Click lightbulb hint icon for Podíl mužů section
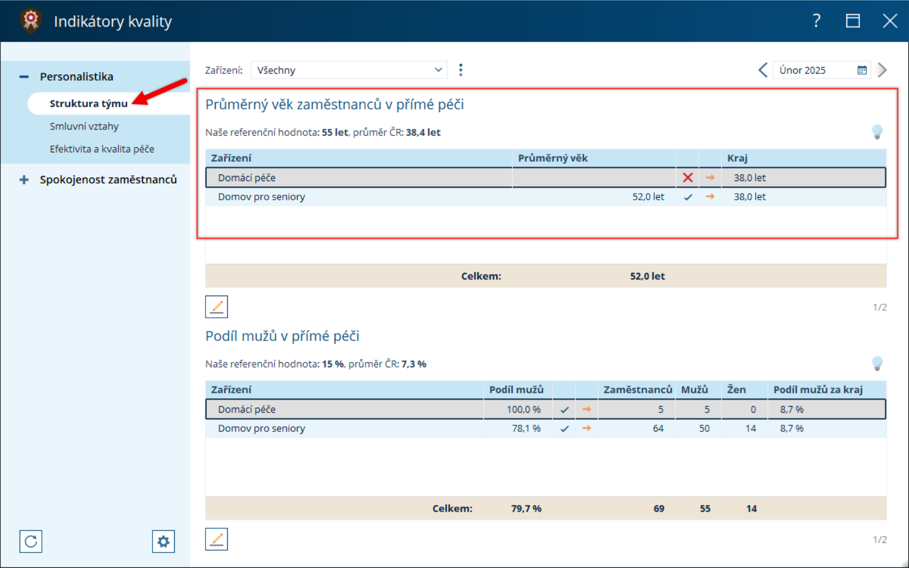The height and width of the screenshot is (568, 909). click(877, 364)
